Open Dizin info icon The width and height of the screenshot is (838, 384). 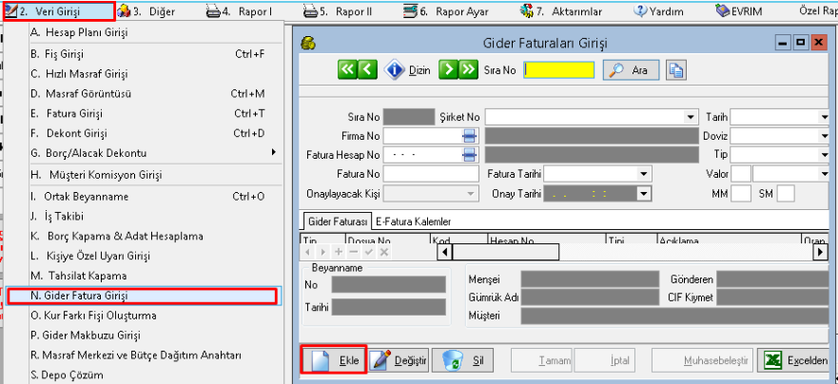click(395, 69)
